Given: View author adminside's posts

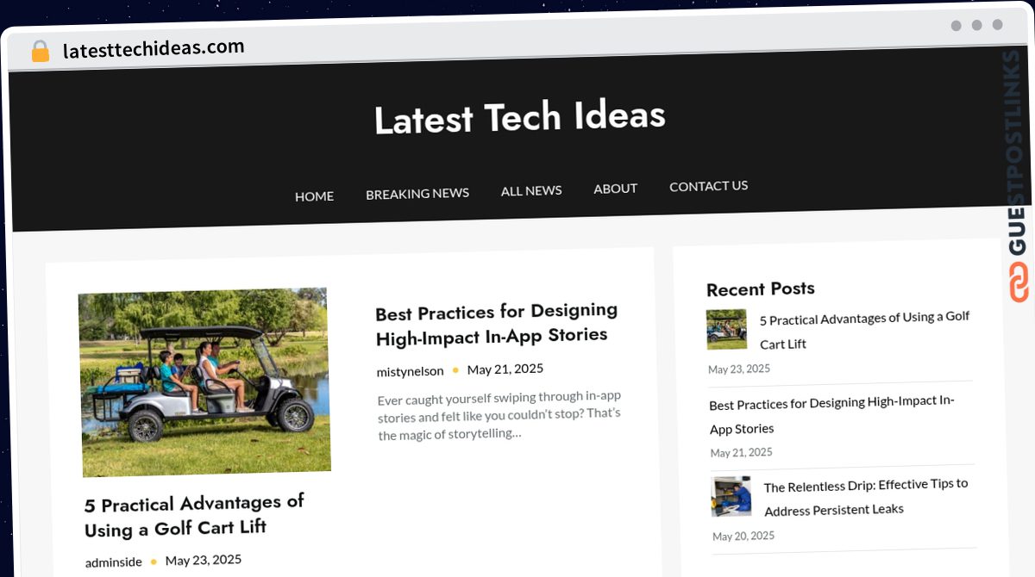Looking at the screenshot, I should coord(114,561).
